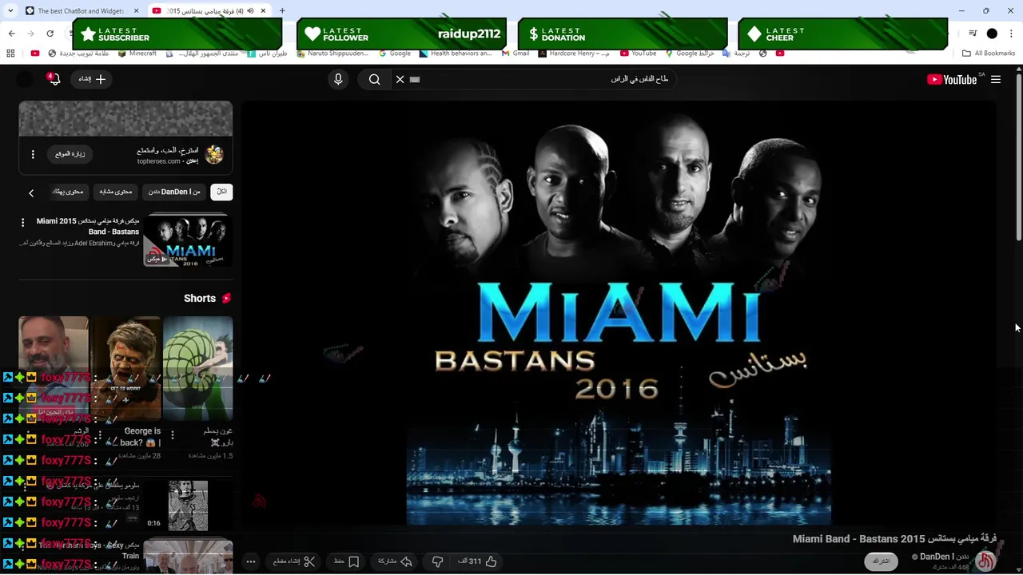Open the Shorts section logo icon
Screen dimensions: 1023x575
tap(226, 298)
